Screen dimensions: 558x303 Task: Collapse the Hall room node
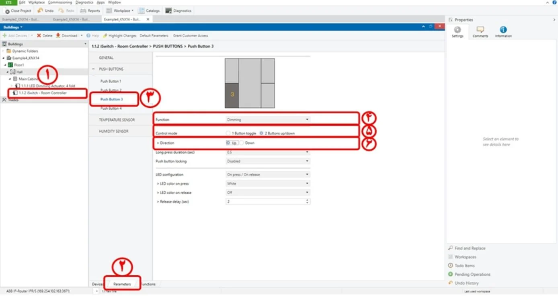click(x=8, y=72)
